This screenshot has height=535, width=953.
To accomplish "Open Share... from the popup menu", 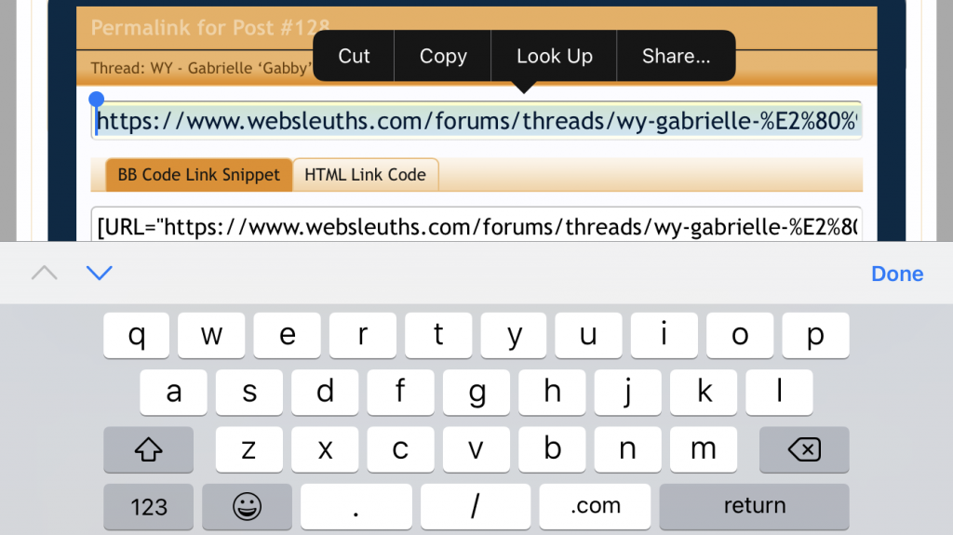I will (676, 56).
